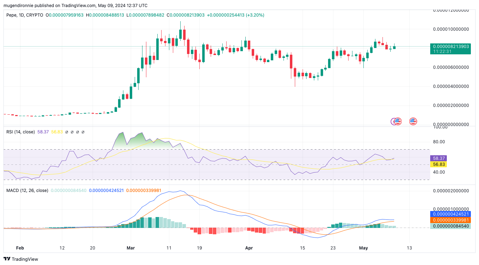Open the MACD (12, 26, close) indicator label

tap(27, 191)
